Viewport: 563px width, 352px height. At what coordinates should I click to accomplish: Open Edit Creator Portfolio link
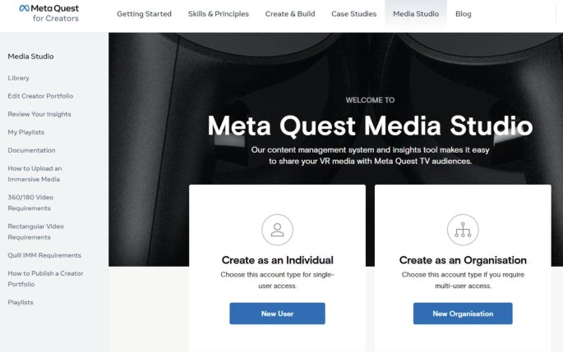tap(40, 96)
